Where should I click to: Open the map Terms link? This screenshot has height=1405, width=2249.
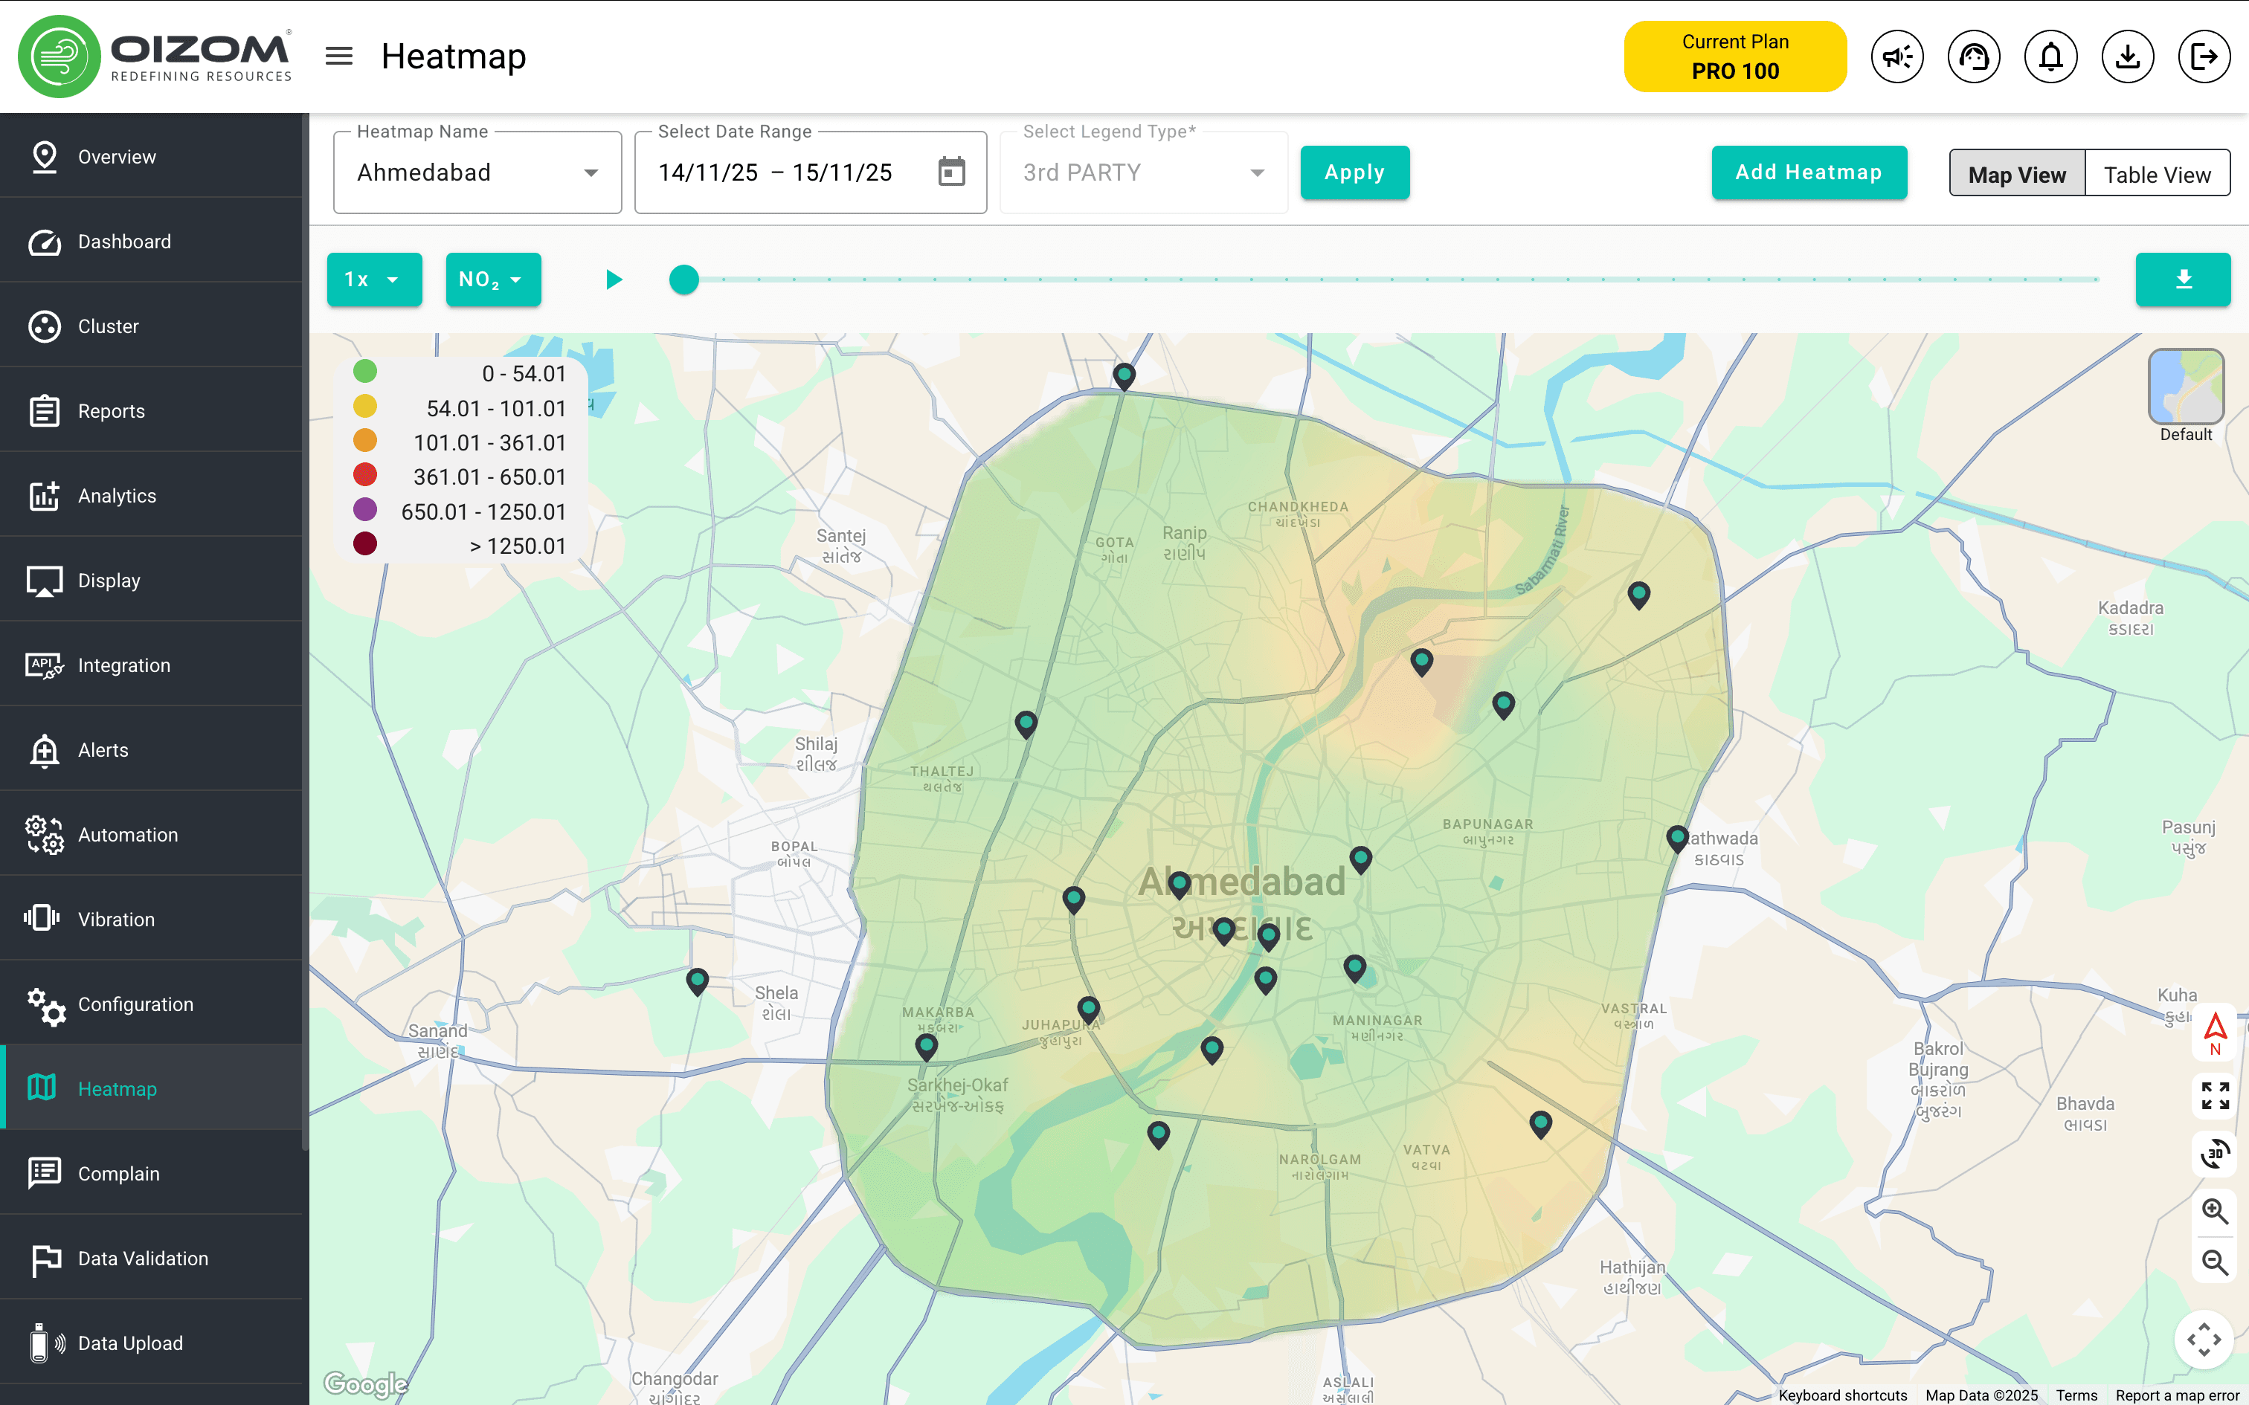(2076, 1395)
